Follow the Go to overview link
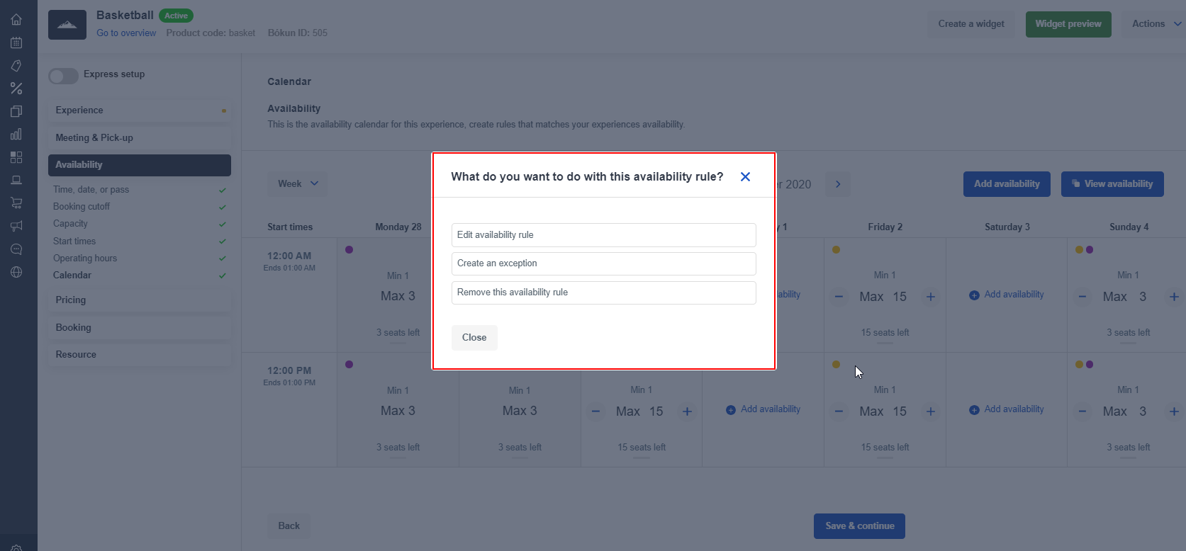 click(126, 33)
